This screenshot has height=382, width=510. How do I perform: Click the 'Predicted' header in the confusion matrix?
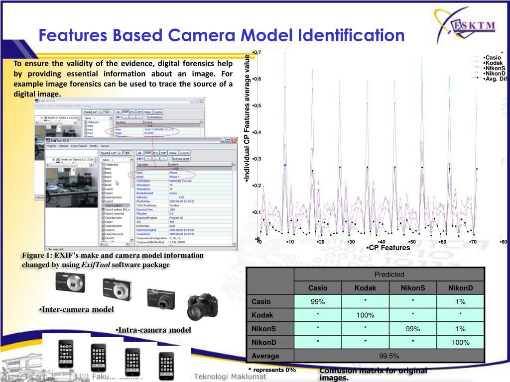389,275
